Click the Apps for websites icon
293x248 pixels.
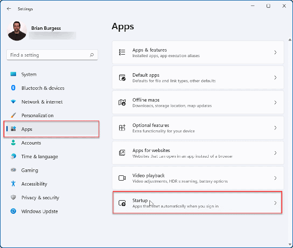pyautogui.click(x=122, y=153)
